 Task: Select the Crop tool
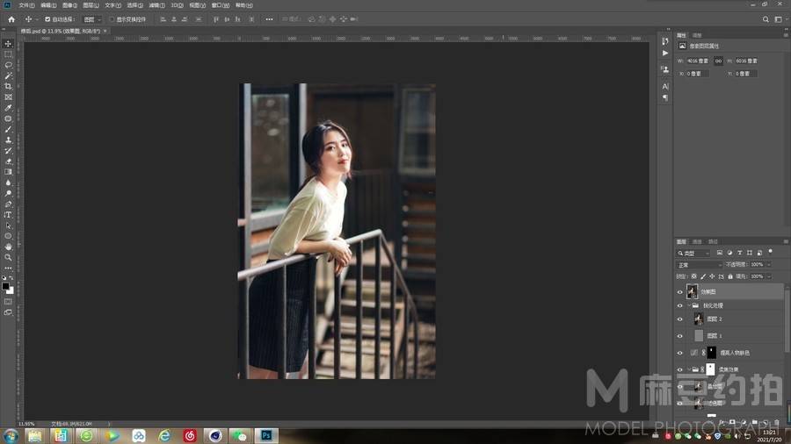tap(8, 87)
